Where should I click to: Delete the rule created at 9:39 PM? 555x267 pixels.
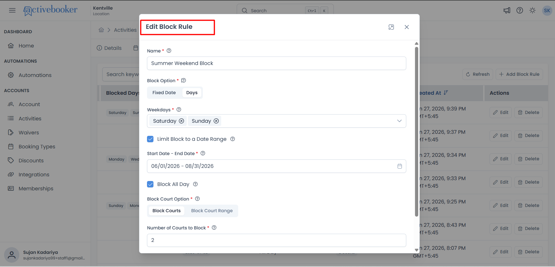point(528,113)
